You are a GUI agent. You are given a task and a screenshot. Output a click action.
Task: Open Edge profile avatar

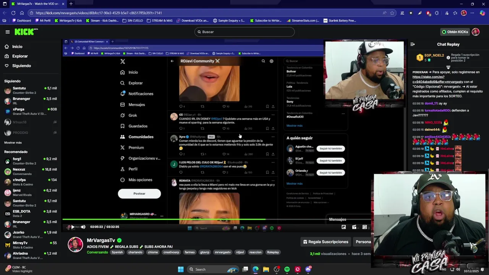coord(464,13)
